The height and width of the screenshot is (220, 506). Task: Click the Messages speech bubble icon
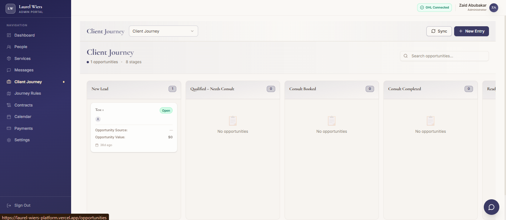[9, 70]
